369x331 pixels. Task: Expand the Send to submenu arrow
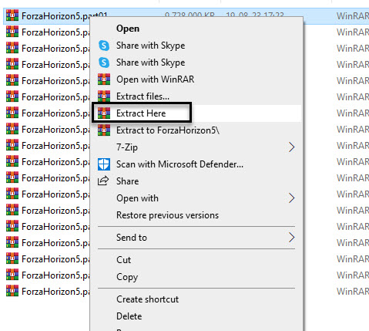click(291, 238)
